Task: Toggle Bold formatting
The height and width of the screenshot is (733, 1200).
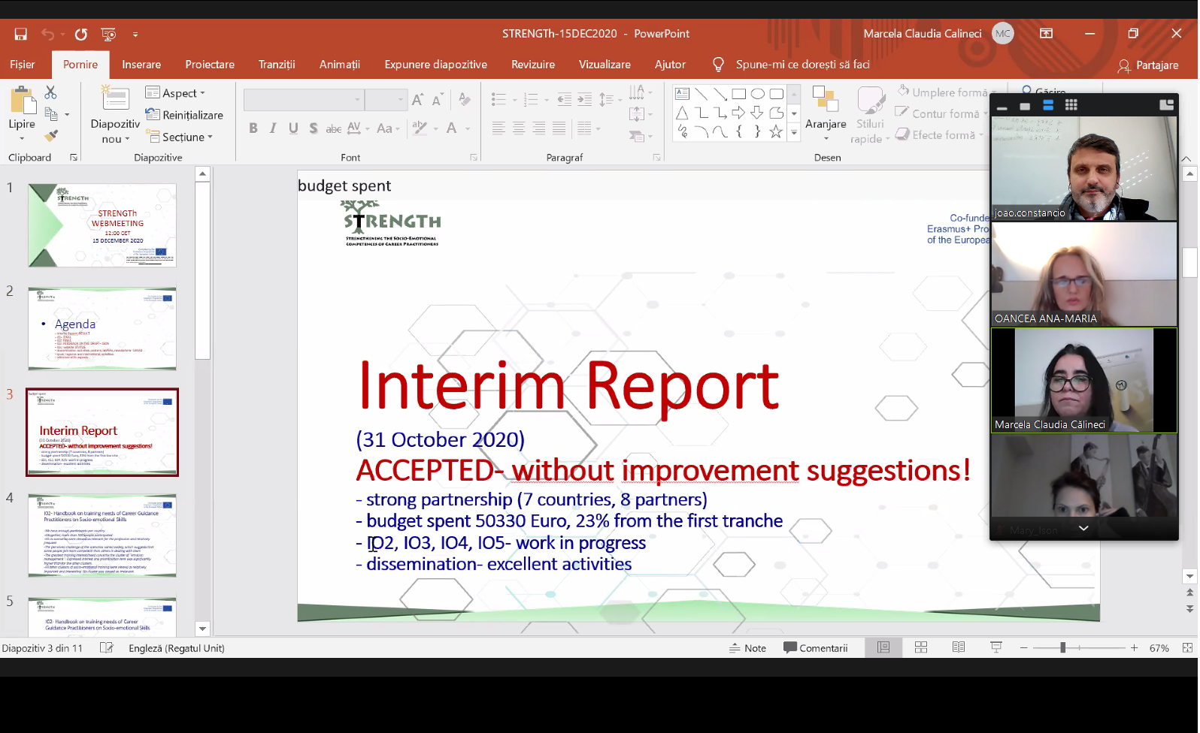Action: (x=253, y=128)
